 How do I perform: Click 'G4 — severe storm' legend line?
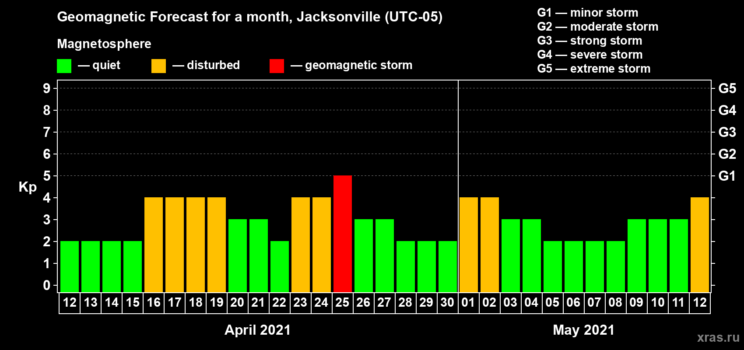click(590, 55)
